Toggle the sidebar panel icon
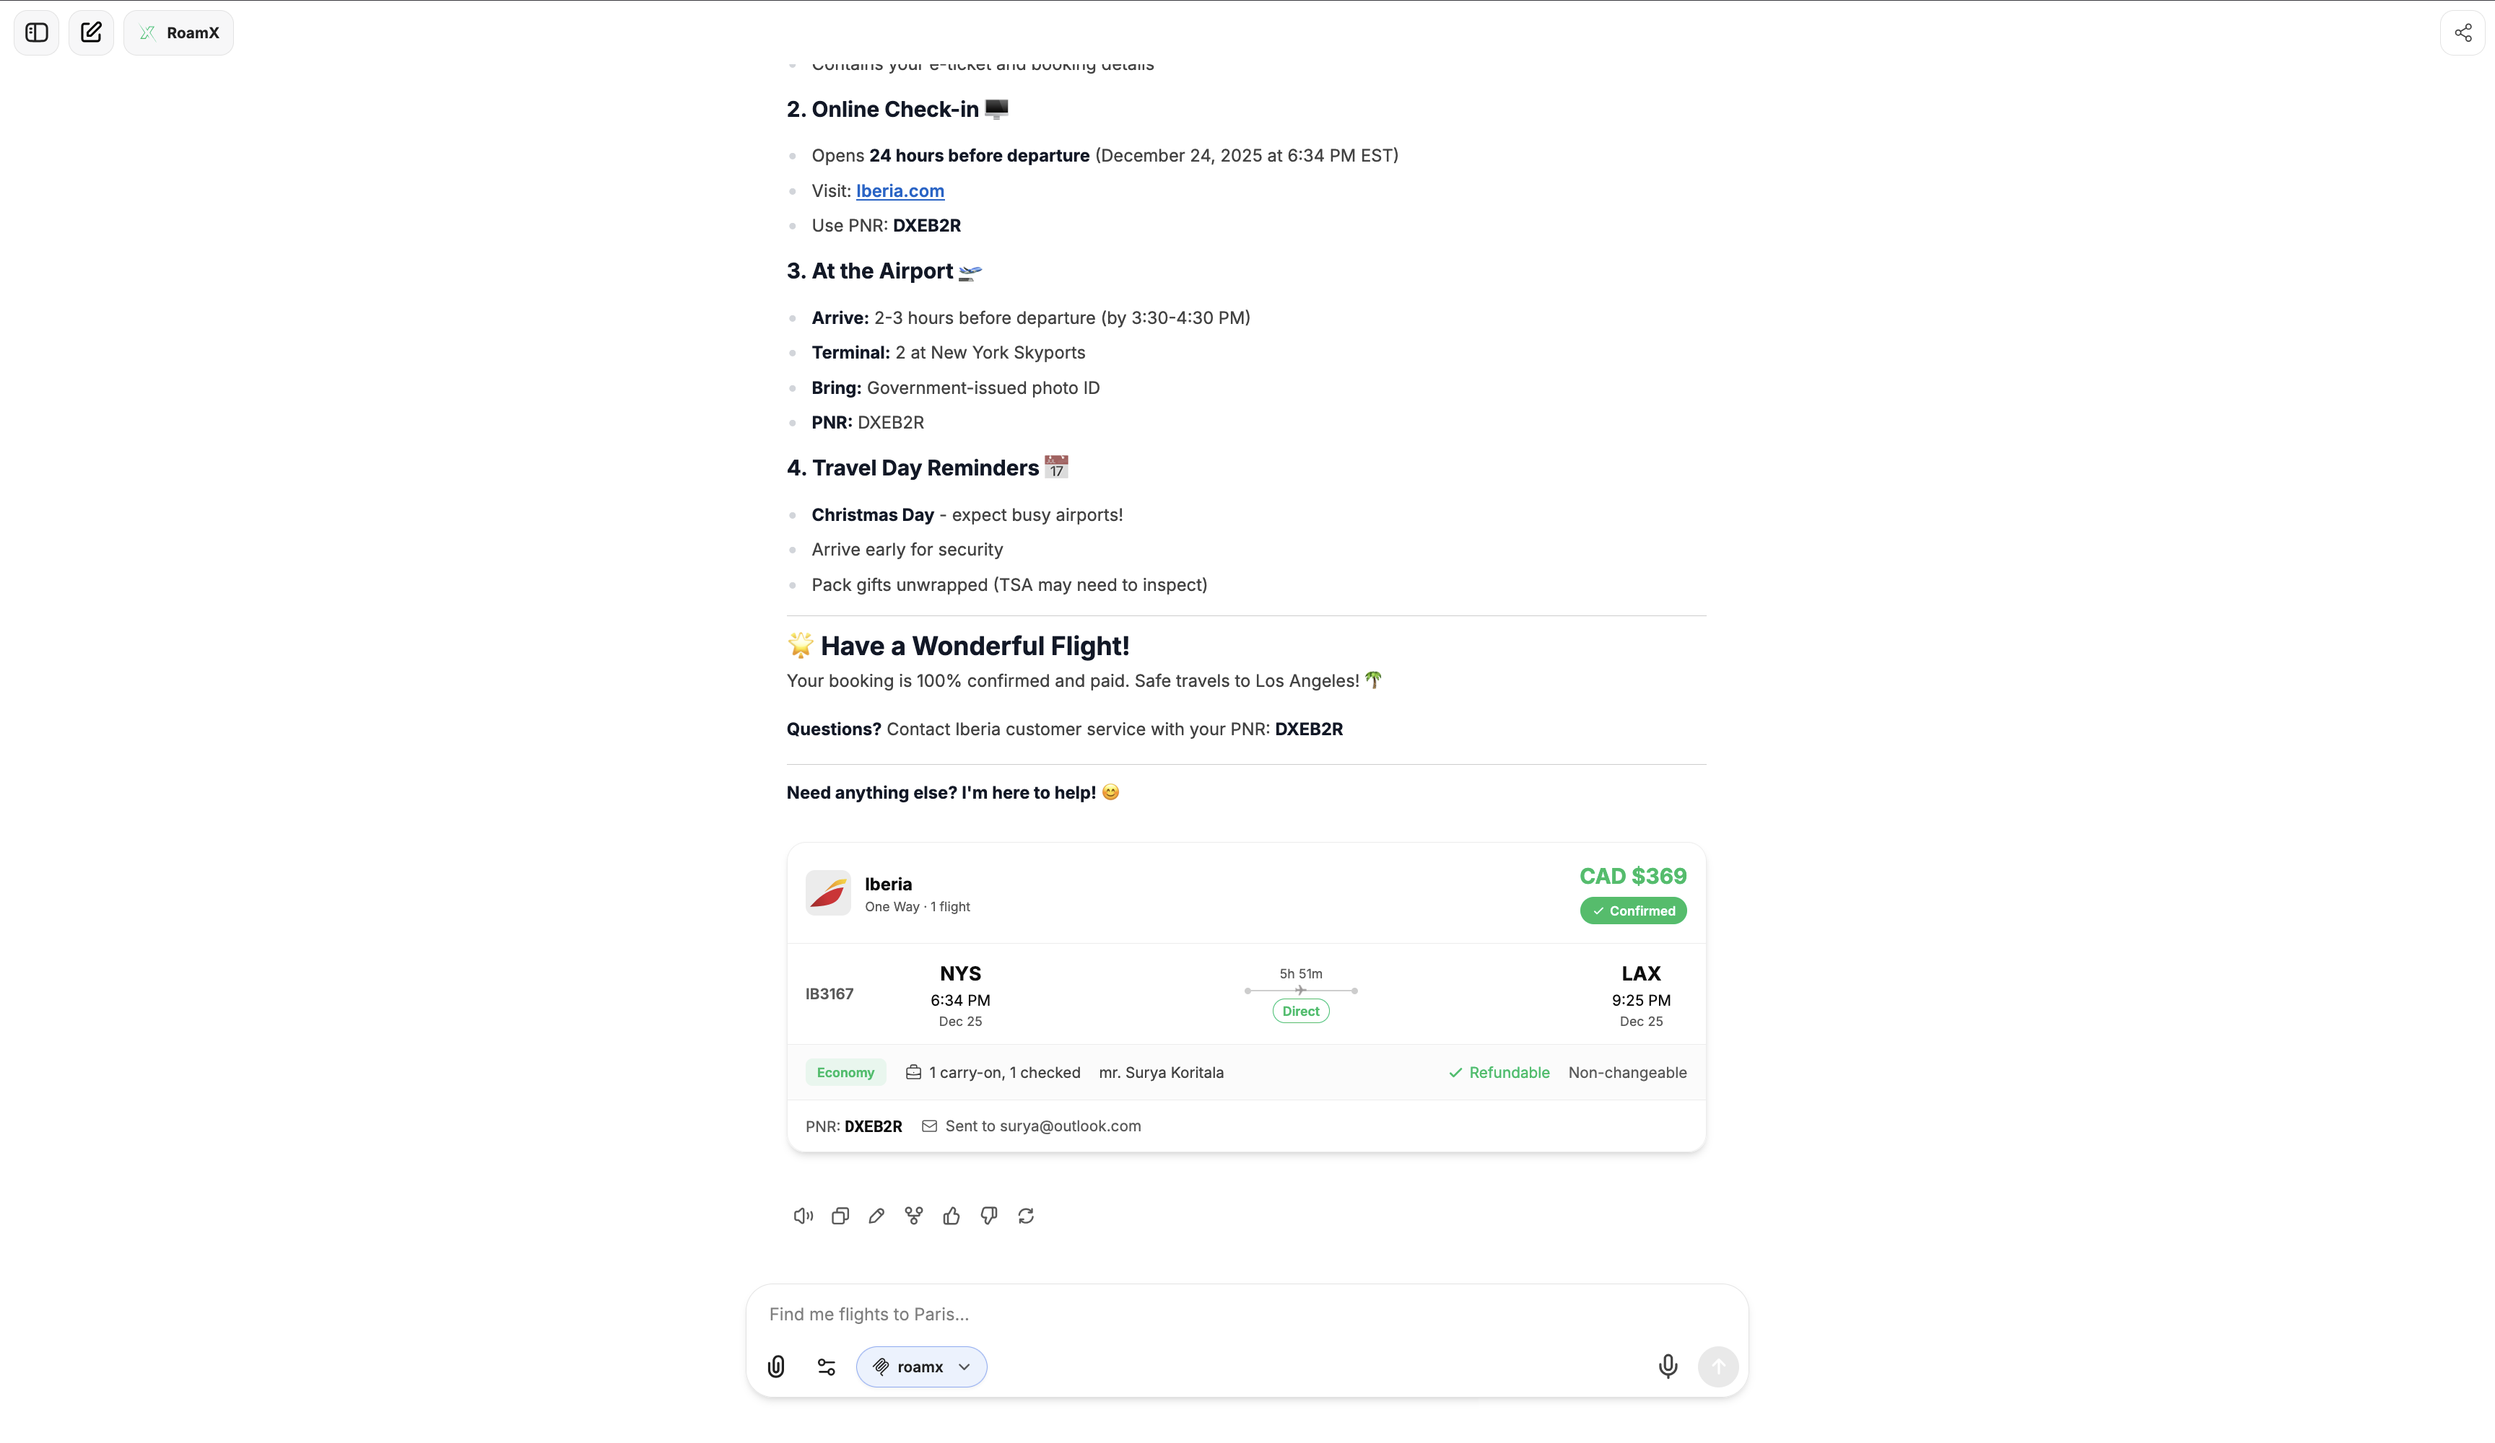Viewport: 2495px width, 1443px height. (37, 32)
